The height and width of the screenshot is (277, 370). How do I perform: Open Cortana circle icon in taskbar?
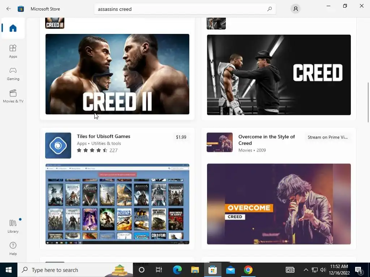click(x=142, y=270)
